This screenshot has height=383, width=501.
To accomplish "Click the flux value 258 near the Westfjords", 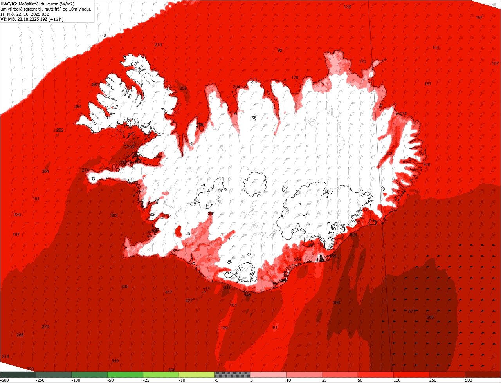I will (x=183, y=88).
